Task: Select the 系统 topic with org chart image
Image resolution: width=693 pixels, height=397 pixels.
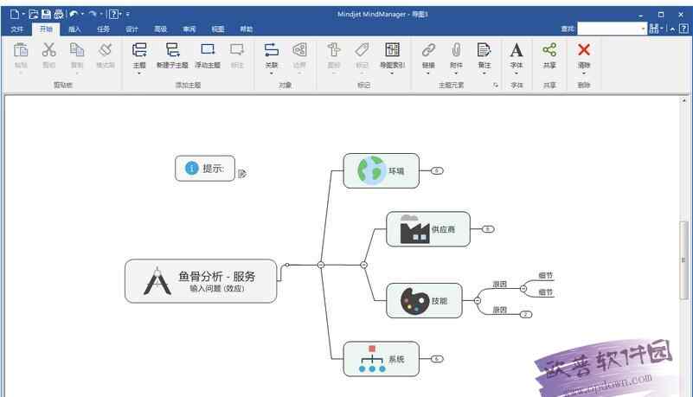Action: click(x=381, y=359)
